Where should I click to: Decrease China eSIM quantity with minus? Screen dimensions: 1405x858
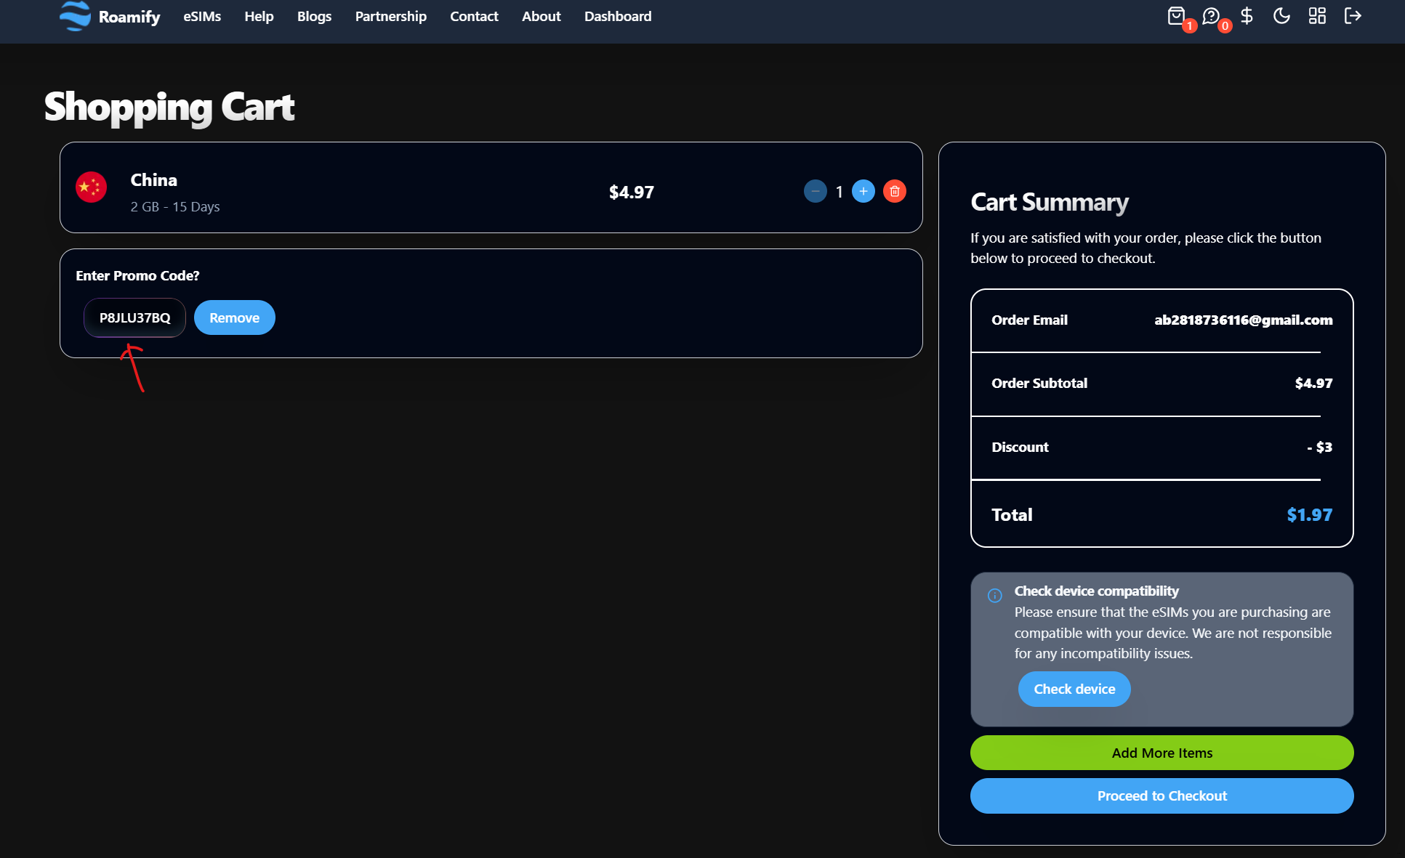tap(815, 191)
